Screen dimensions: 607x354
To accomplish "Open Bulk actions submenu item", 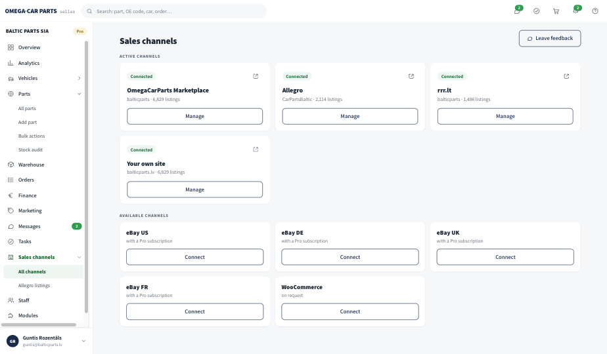I will (x=32, y=136).
